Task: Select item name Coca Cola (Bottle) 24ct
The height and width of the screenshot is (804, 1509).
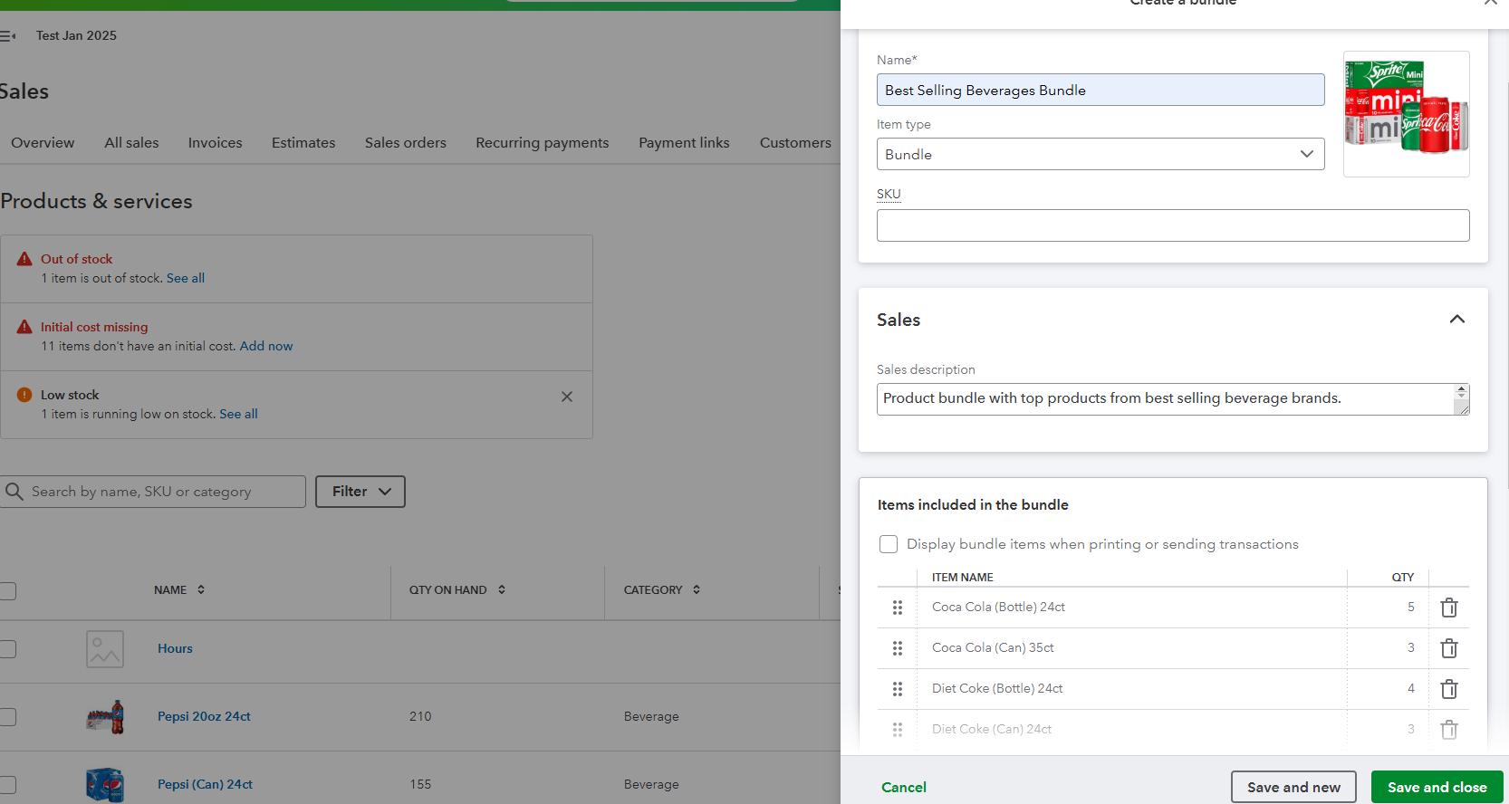Action: pyautogui.click(x=998, y=607)
